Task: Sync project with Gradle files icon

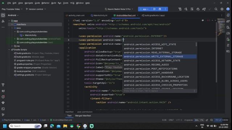Action: tap(204, 9)
